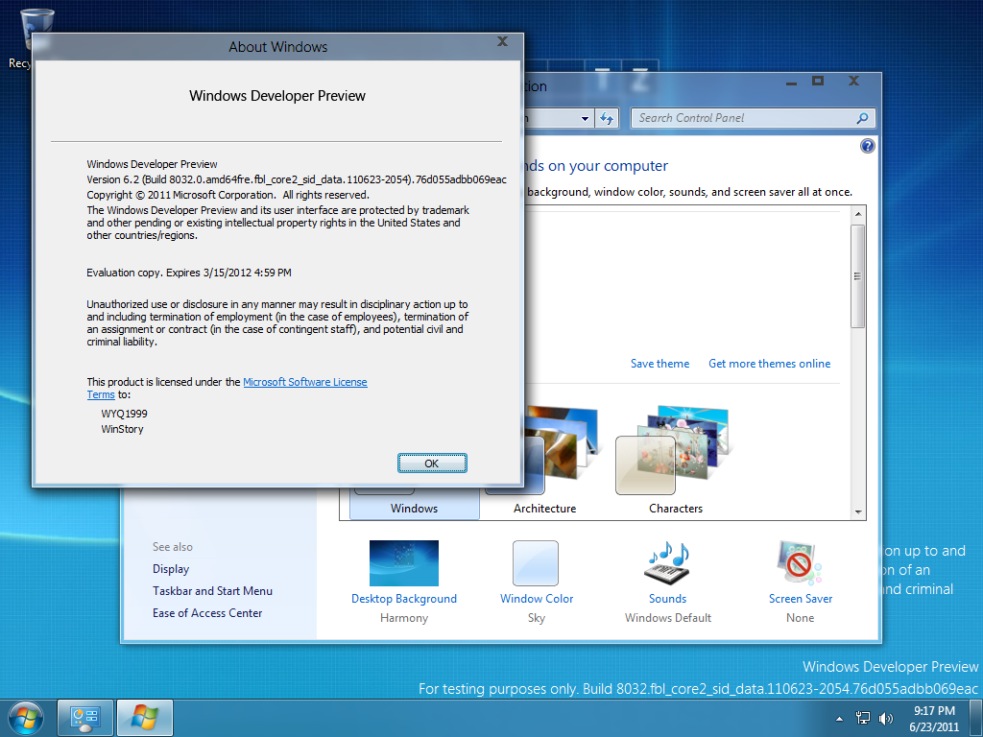983x737 pixels.
Task: Select the 'Evaluation copy' expiration line
Action: 189,273
